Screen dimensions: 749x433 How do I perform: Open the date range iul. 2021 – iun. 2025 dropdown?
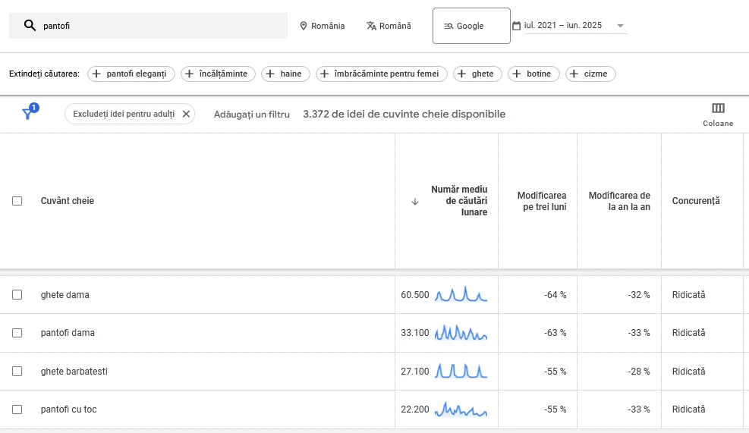(x=574, y=26)
